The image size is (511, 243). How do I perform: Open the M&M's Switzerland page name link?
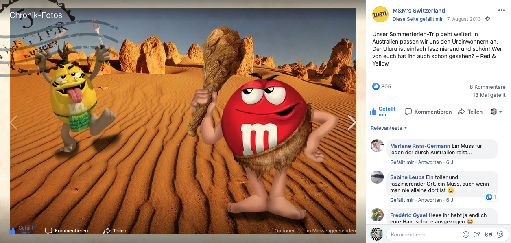click(x=419, y=11)
